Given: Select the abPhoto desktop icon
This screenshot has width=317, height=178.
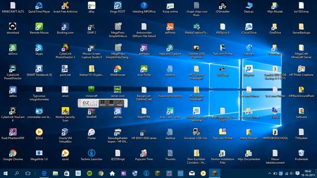Looking at the screenshot, I should coord(170,29).
